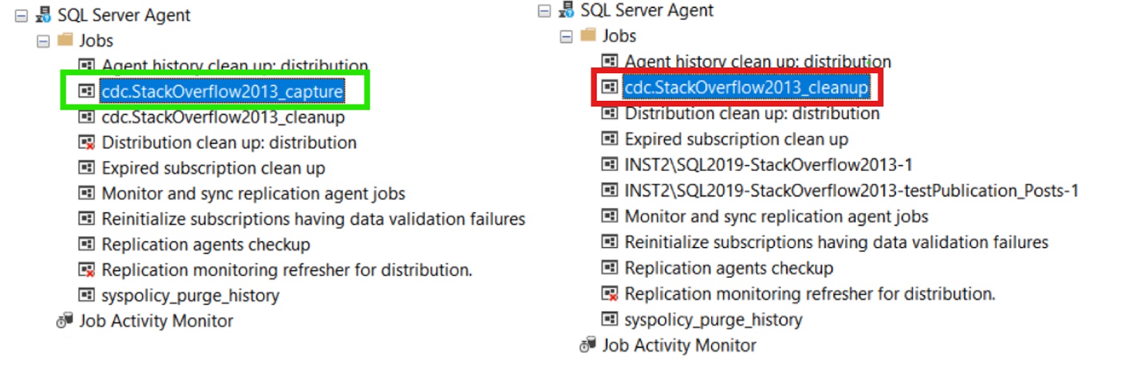
Task: Click job icon beside testPublication_Posts-1 job
Action: [610, 190]
